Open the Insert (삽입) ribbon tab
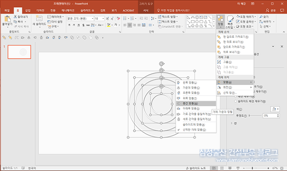 point(28,10)
